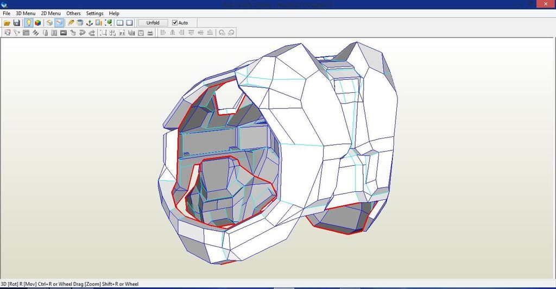
Task: Click the icon left of the undo arrow
Action: [x=73, y=33]
